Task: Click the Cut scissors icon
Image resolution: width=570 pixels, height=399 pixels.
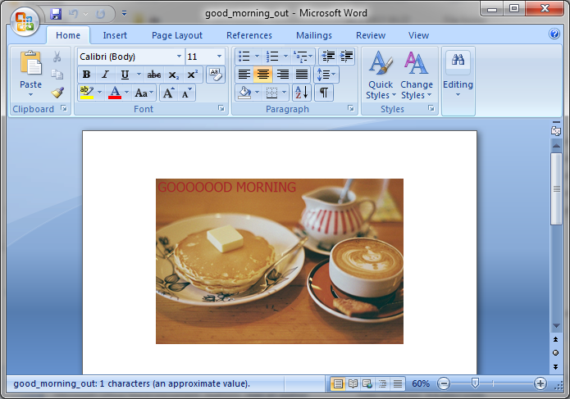Action: tap(57, 57)
